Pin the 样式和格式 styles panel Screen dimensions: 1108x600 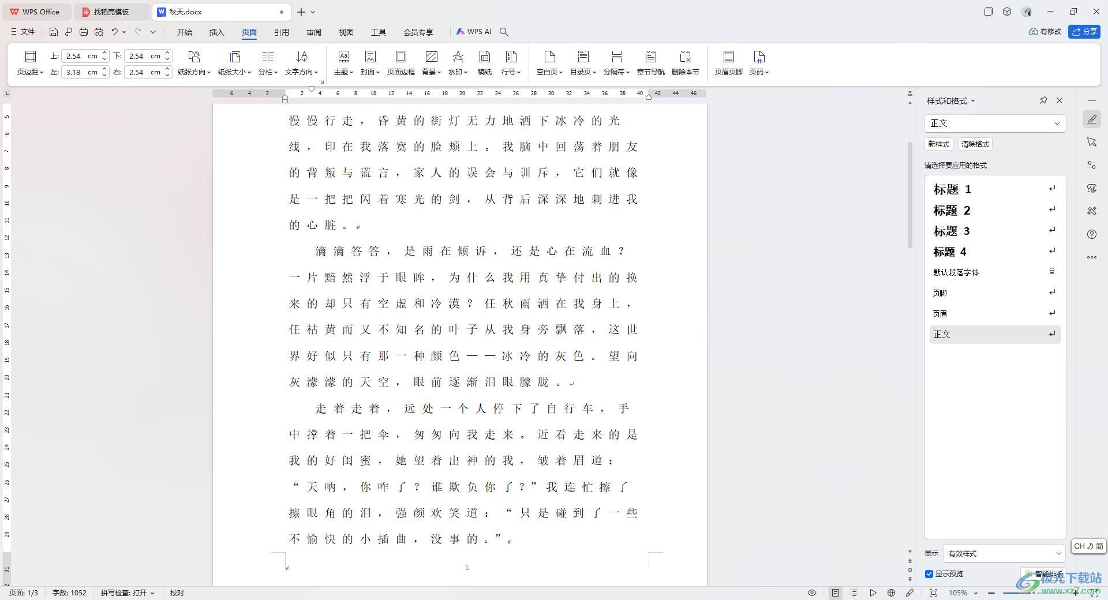pyautogui.click(x=1043, y=100)
